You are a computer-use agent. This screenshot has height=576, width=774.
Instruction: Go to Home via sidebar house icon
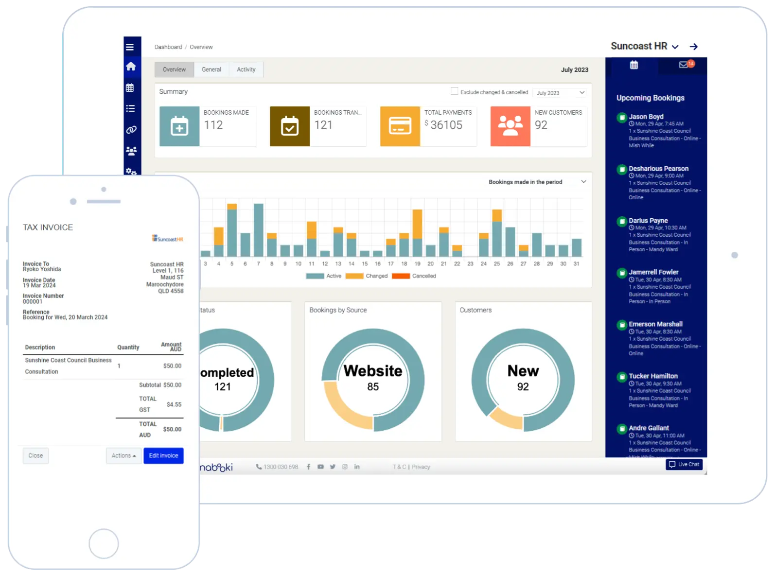[x=131, y=67]
